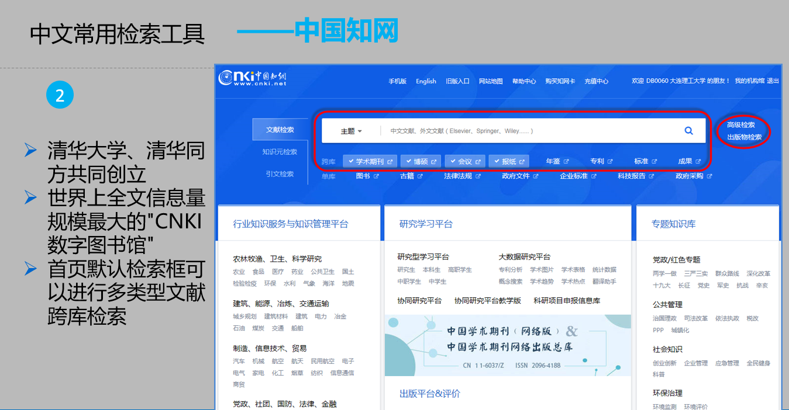Open the 帮助中心 help center link
Screen dimensions: 789x410
pos(524,81)
